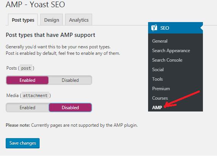The image size is (217, 156).
Task: Click the active menu arrow beside SEO
Action: pyautogui.click(x=202, y=28)
